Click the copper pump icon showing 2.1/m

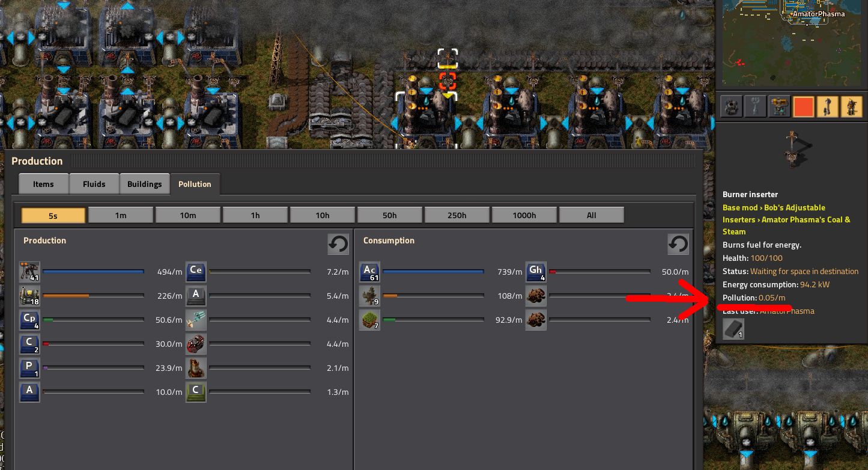196,368
